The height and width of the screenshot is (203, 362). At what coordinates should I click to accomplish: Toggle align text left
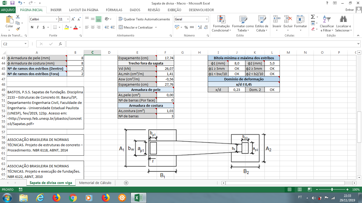[87, 27]
